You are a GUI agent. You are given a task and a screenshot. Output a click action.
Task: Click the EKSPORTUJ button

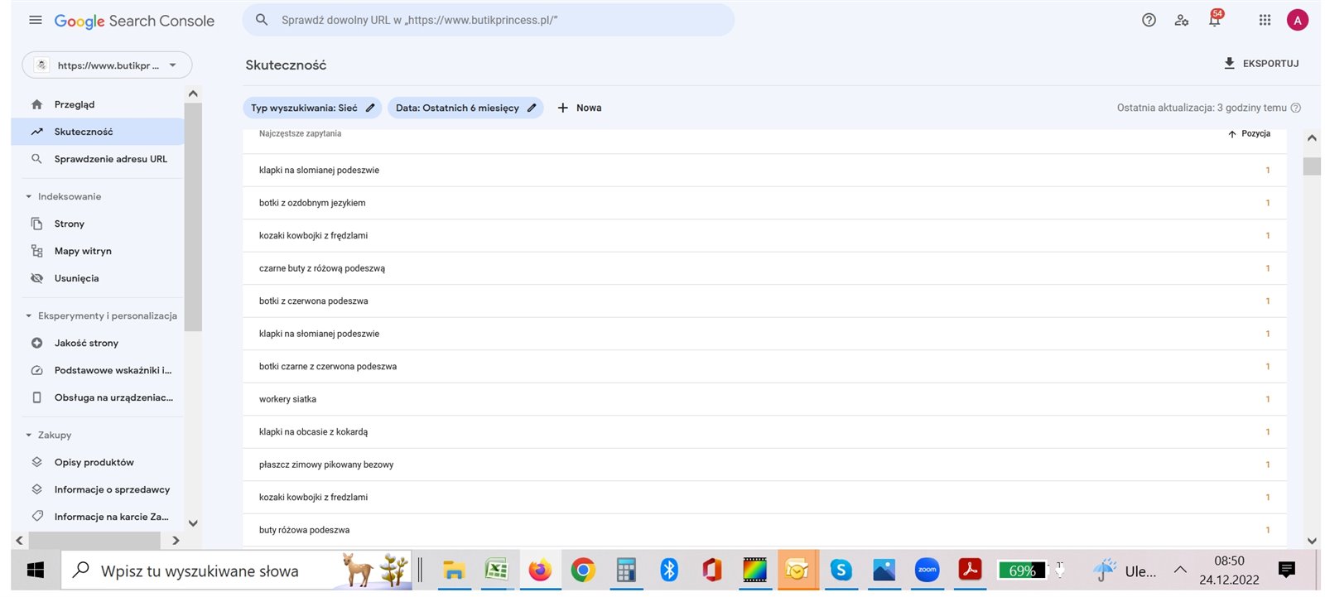point(1261,64)
